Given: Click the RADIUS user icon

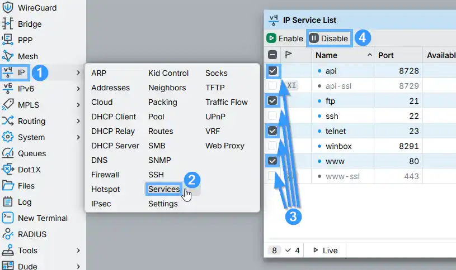Looking at the screenshot, I should point(8,234).
